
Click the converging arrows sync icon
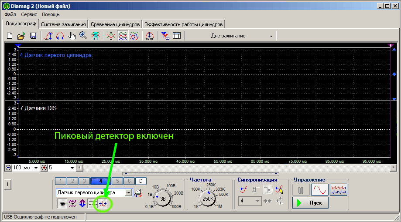click(267, 201)
